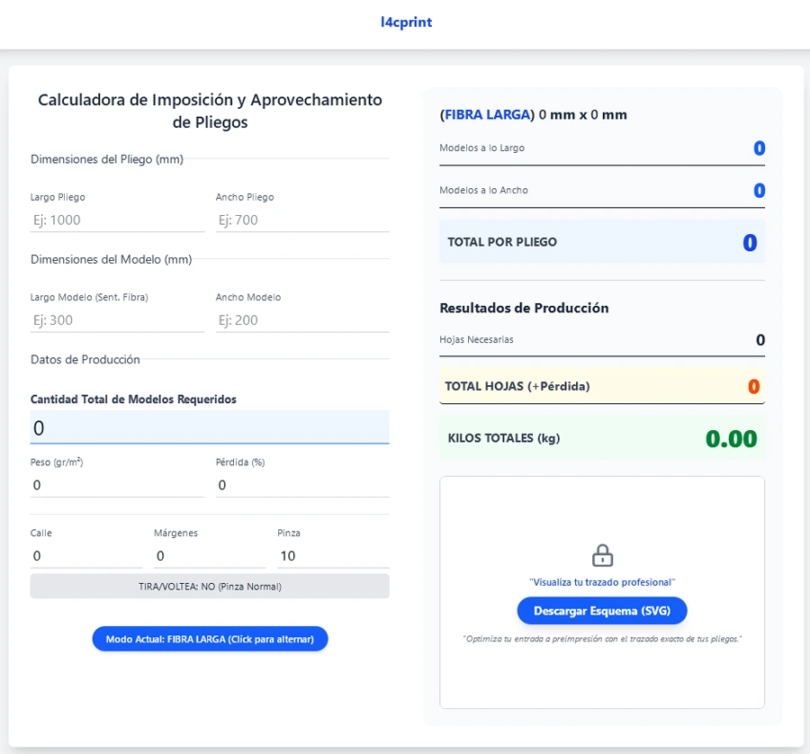Select the Largo Modelo (Sent. Fibra) input
This screenshot has width=810, height=754.
[117, 320]
